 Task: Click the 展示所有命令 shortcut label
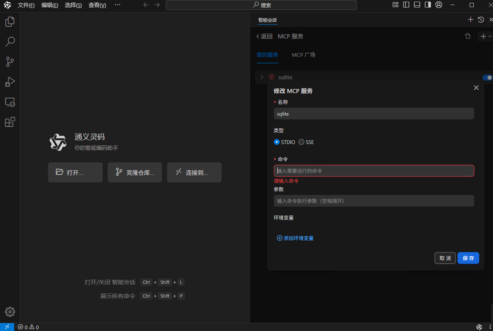[118, 296]
